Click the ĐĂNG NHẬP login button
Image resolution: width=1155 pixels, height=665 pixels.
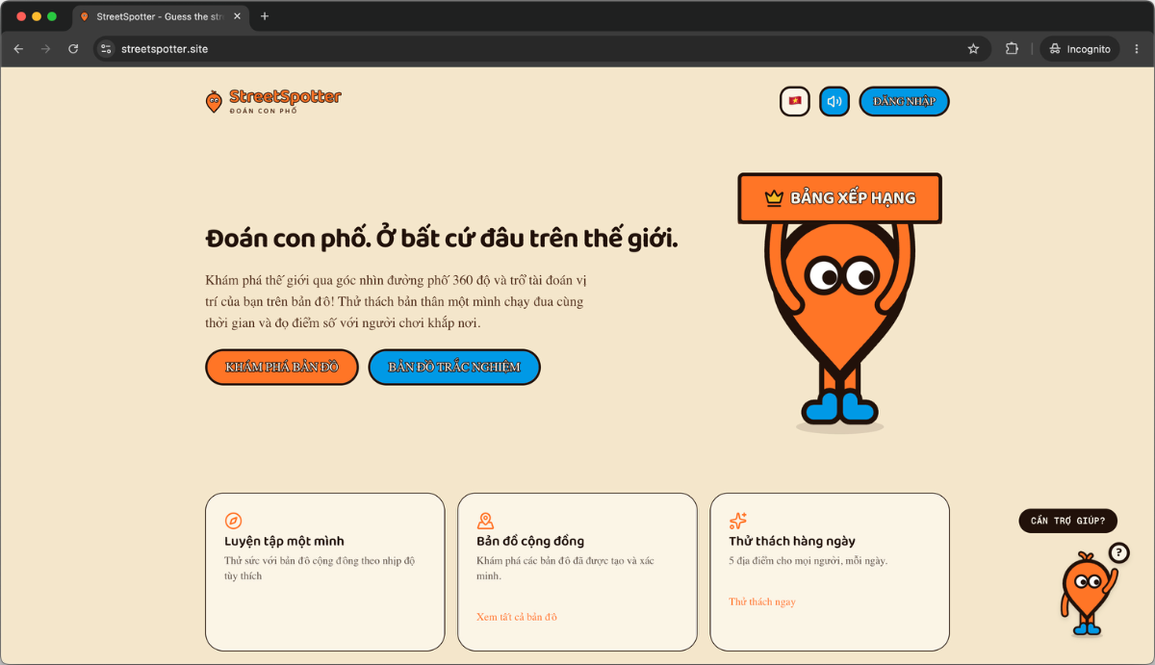coord(904,101)
